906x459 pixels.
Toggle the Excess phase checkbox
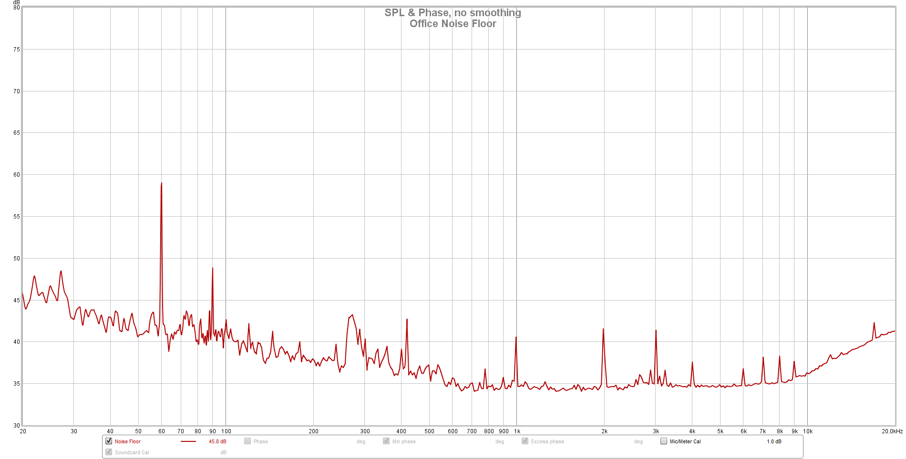[525, 441]
